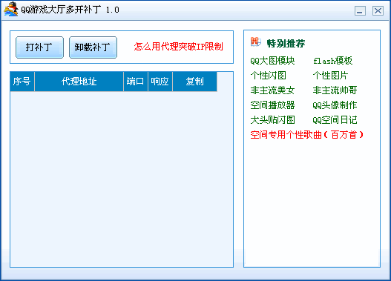Go to the 大头贴闪图 link
The width and height of the screenshot is (391, 281).
click(x=272, y=120)
